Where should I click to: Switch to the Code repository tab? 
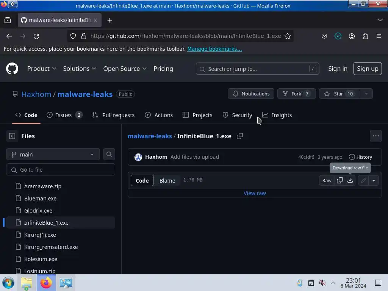pos(26,115)
